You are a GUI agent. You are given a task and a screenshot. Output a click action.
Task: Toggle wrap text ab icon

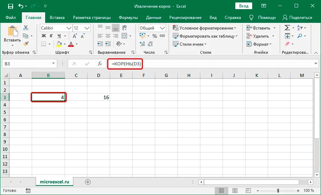point(124,28)
